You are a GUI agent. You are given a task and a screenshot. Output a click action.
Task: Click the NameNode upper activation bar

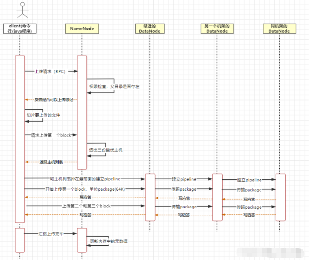[x=82, y=112]
